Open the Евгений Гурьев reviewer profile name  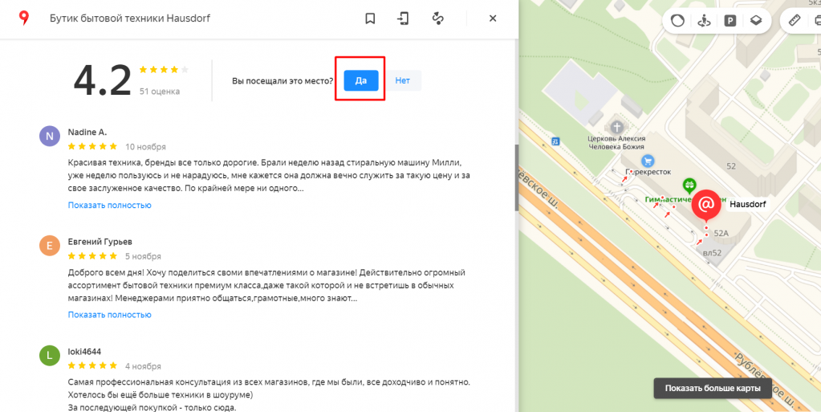pyautogui.click(x=100, y=242)
